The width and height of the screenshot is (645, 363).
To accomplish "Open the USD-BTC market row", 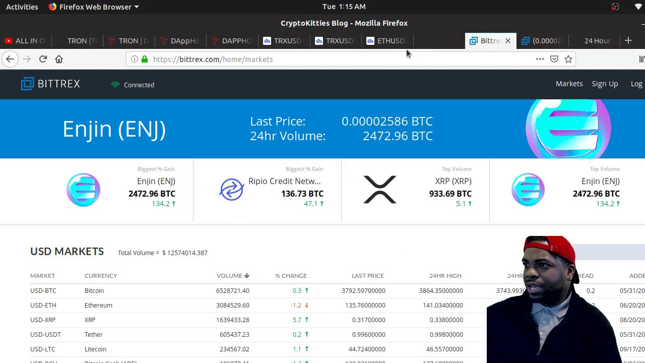I will click(x=322, y=291).
